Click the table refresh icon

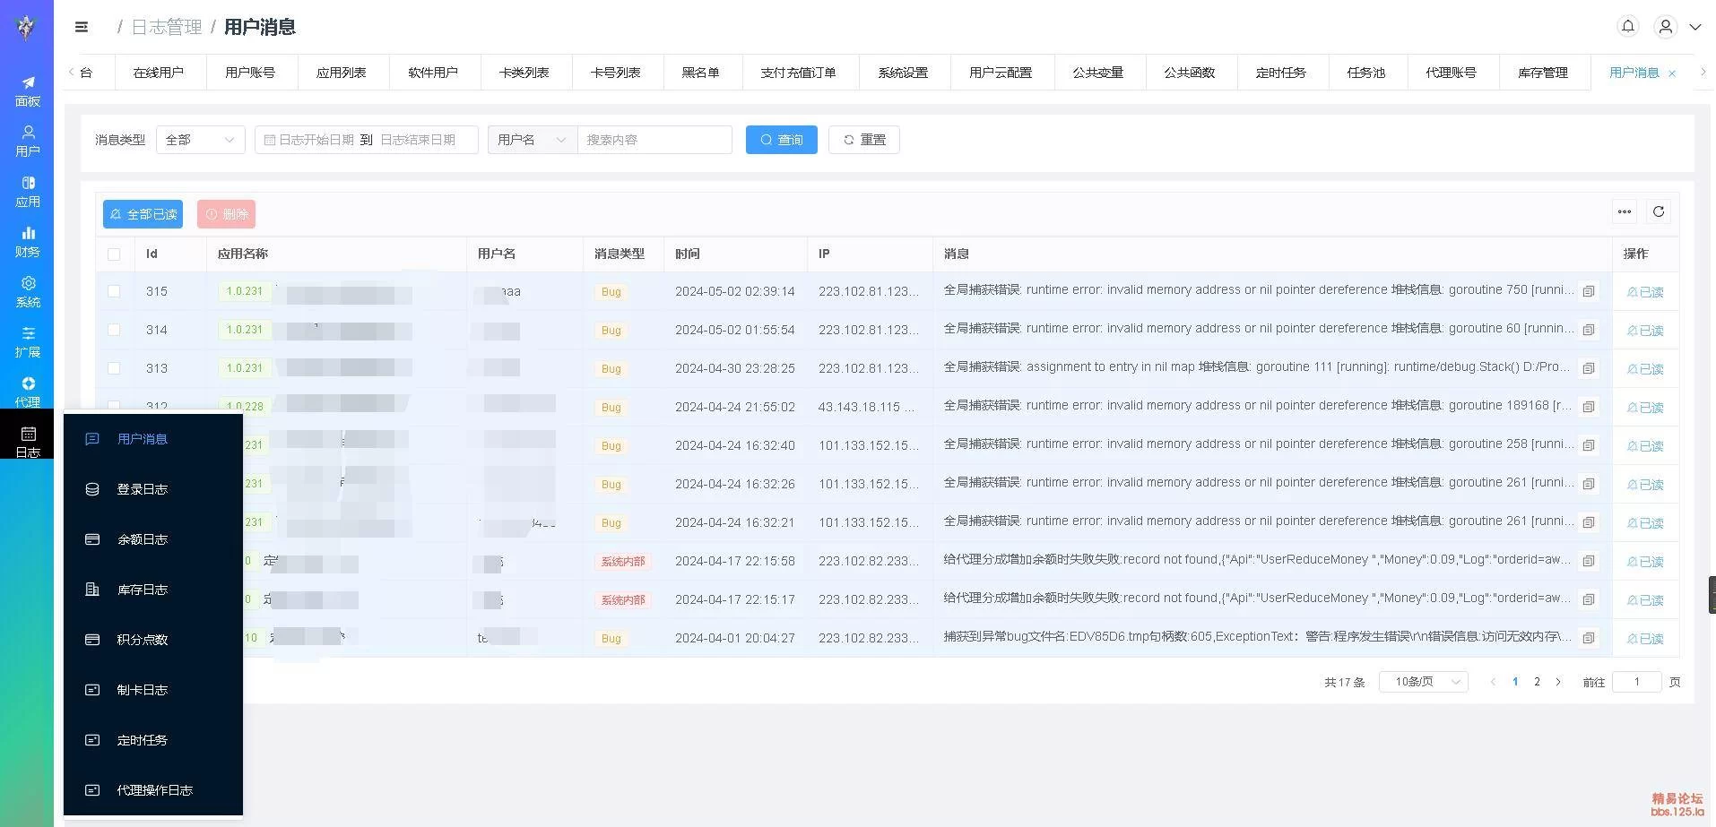pos(1659,212)
